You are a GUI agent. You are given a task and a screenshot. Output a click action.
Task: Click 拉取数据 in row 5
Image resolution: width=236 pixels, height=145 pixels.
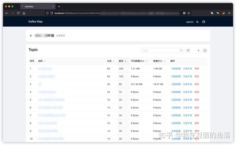tap(176, 100)
